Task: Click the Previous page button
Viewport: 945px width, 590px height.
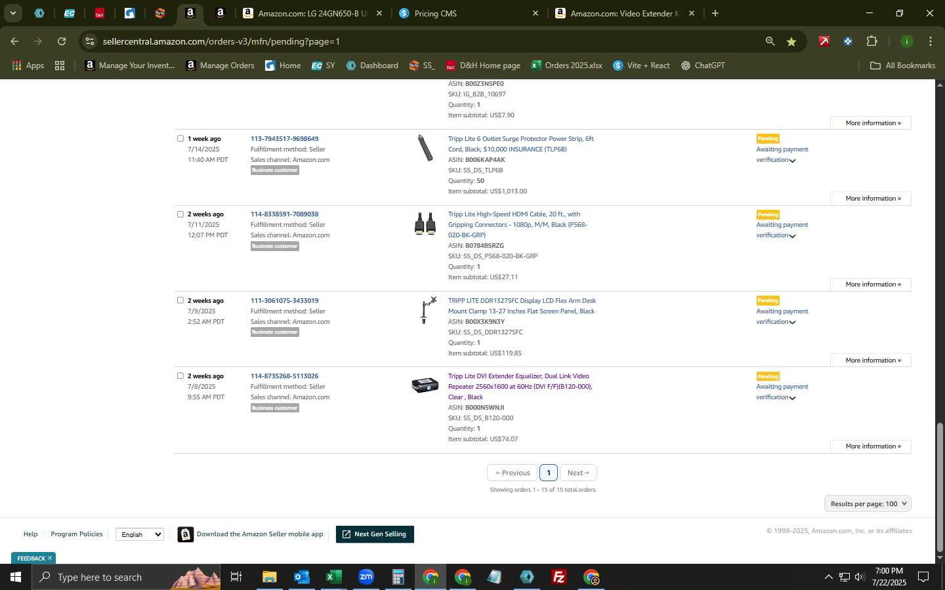Action: 512,473
